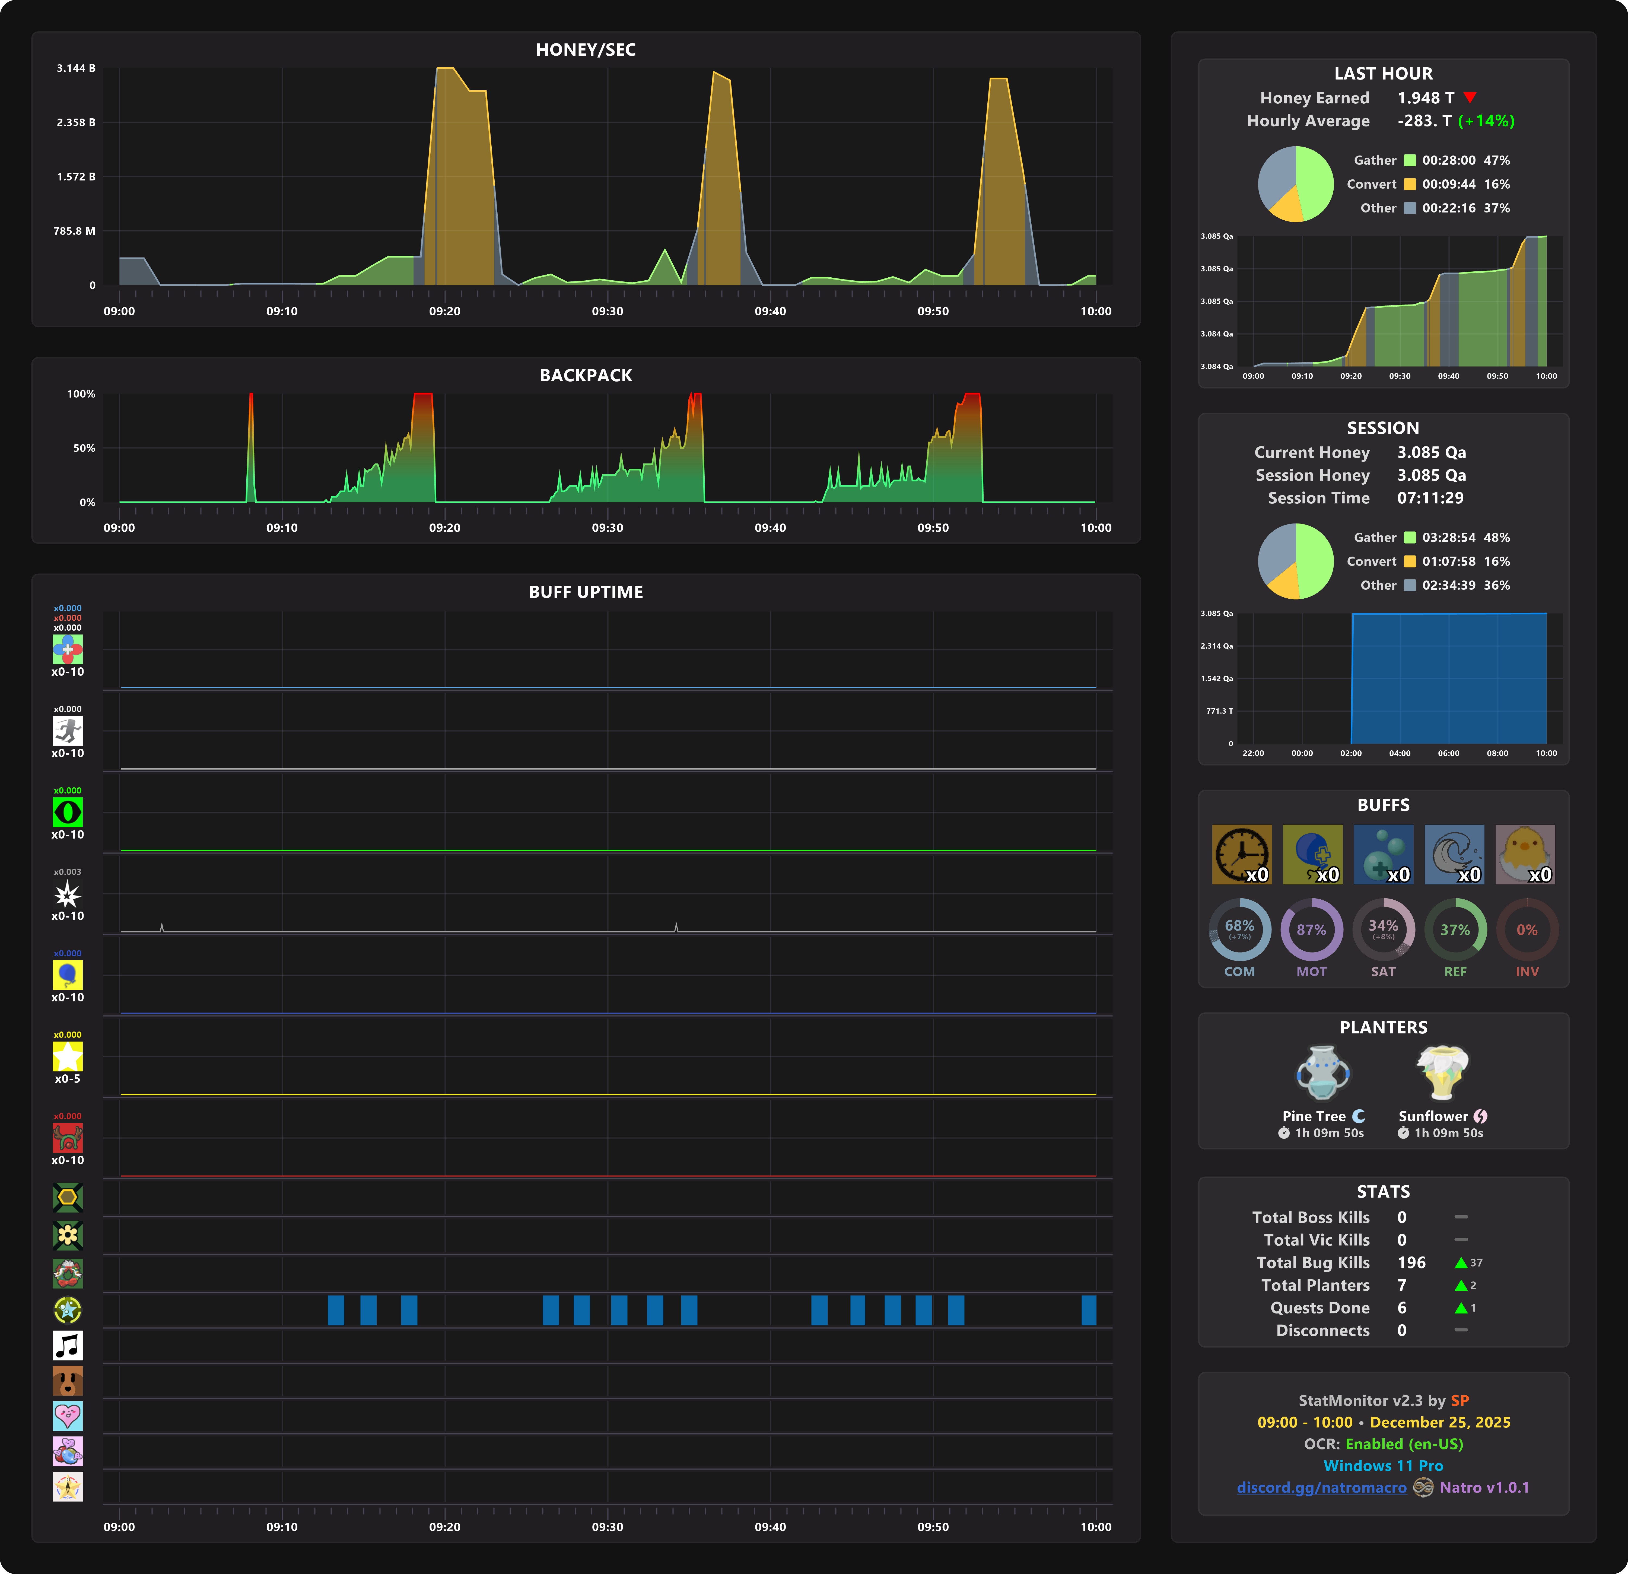Click the green eye buff icon
The image size is (1628, 1574).
(x=67, y=811)
